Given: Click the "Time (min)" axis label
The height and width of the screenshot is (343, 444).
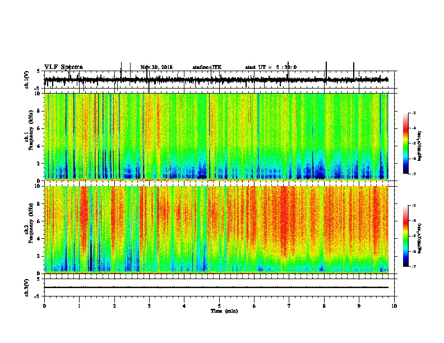Looking at the screenshot, I should 224,311.
